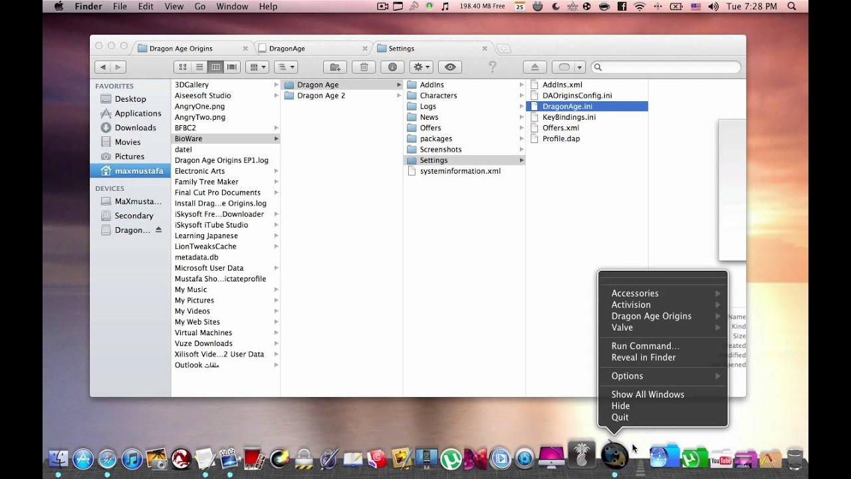Switch Finder to column view
Viewport: 851px width, 479px height.
click(x=215, y=67)
